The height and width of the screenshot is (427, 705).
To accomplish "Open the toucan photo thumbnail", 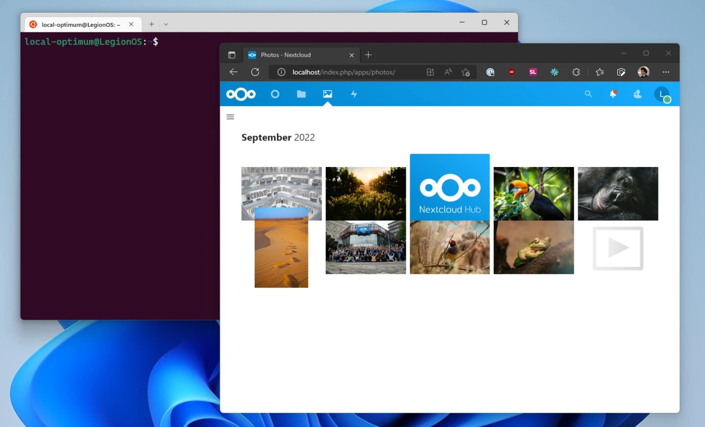I will pos(534,193).
